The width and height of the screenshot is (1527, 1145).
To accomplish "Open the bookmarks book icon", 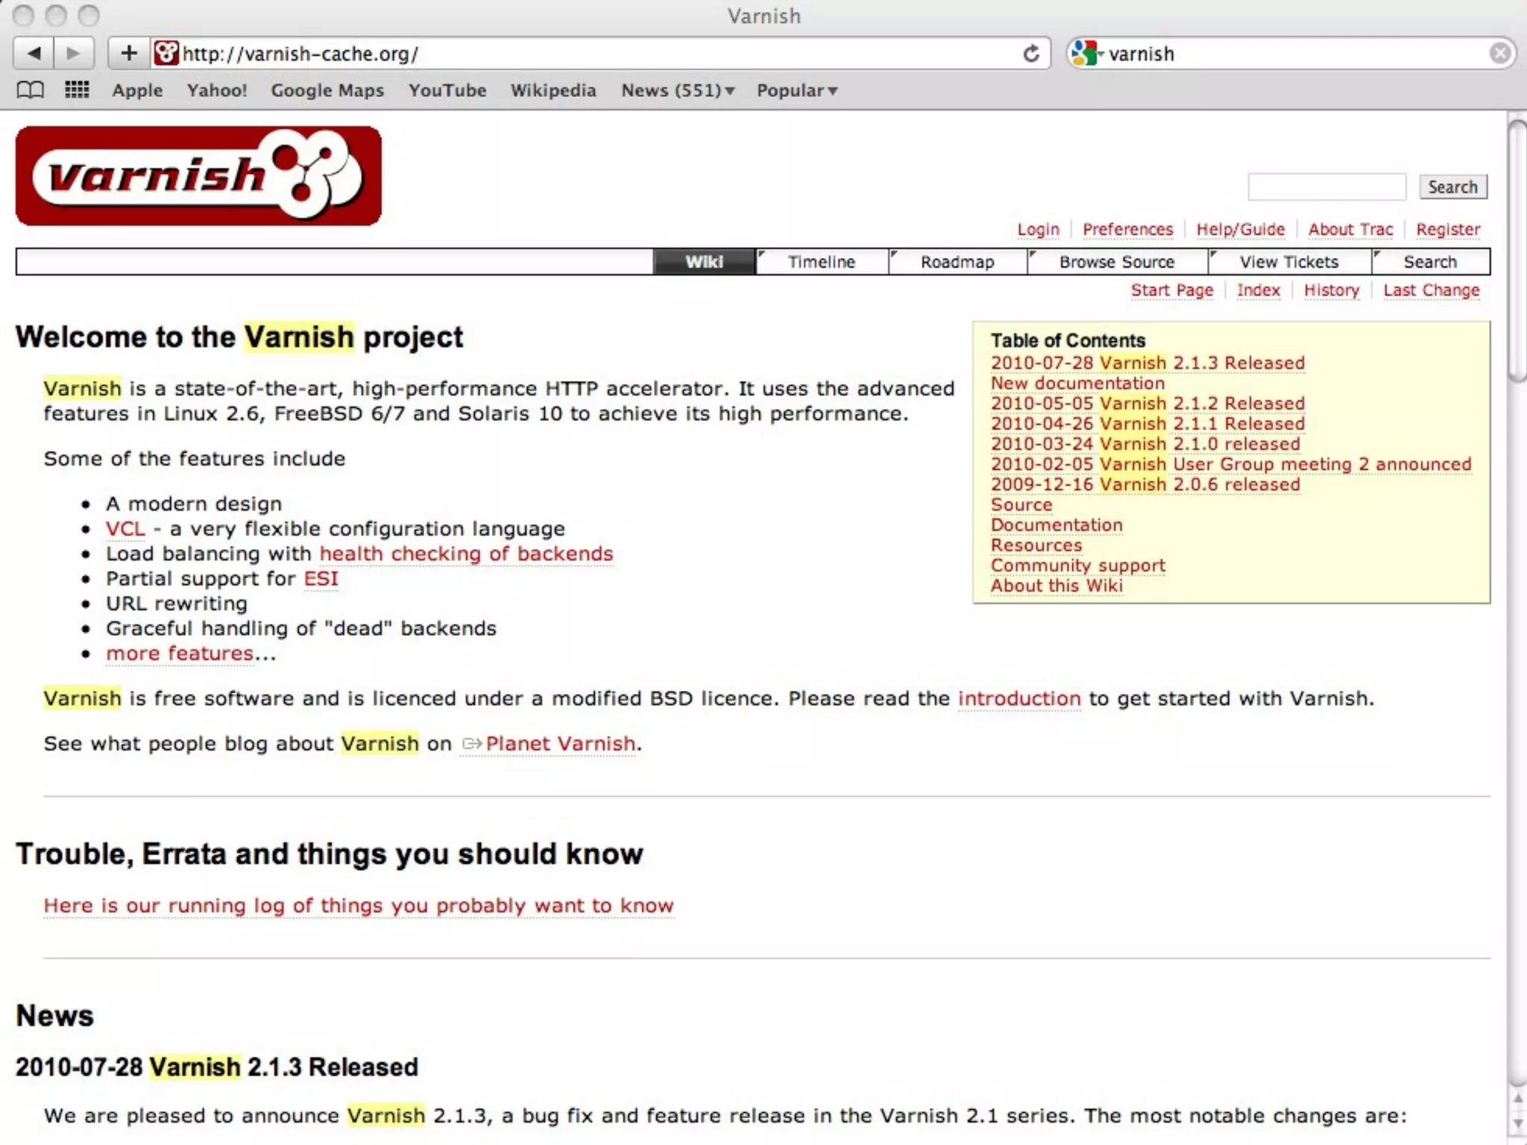I will [30, 90].
